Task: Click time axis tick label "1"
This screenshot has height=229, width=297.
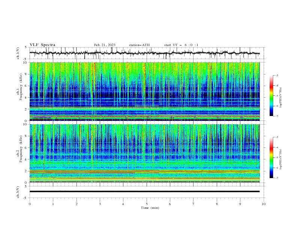Action: coord(53,204)
